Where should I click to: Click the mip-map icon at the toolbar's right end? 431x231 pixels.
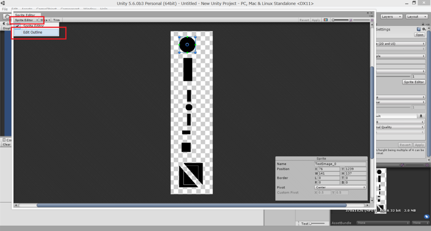click(372, 20)
